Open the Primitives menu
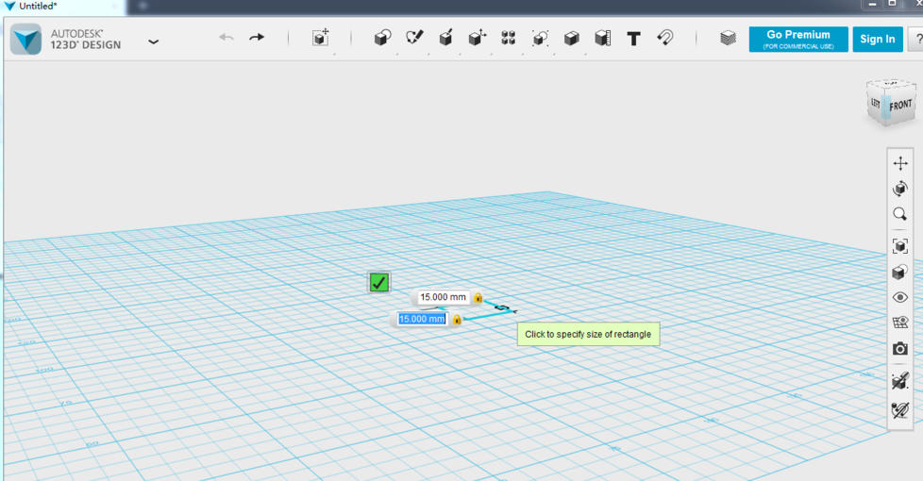This screenshot has width=923, height=481. [x=382, y=39]
